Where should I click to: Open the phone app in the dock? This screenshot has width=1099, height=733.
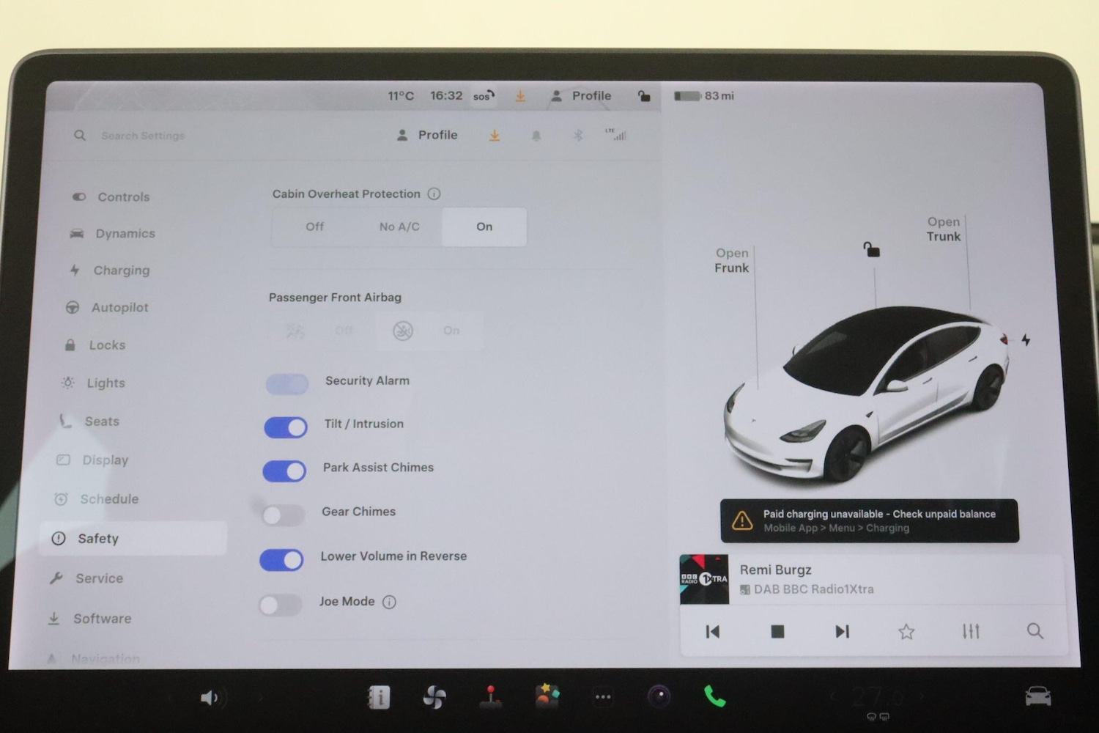click(x=714, y=697)
